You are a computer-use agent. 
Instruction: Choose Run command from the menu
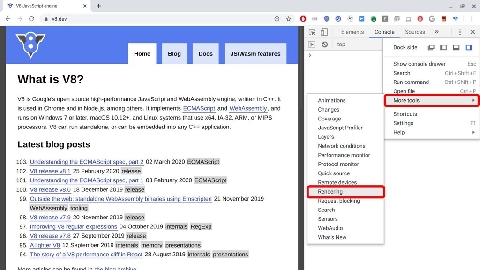[x=432, y=82]
